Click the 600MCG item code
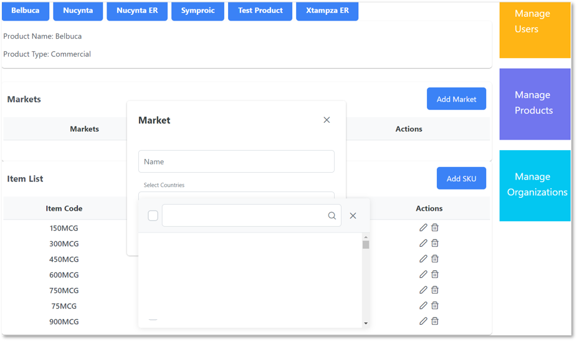 point(64,275)
